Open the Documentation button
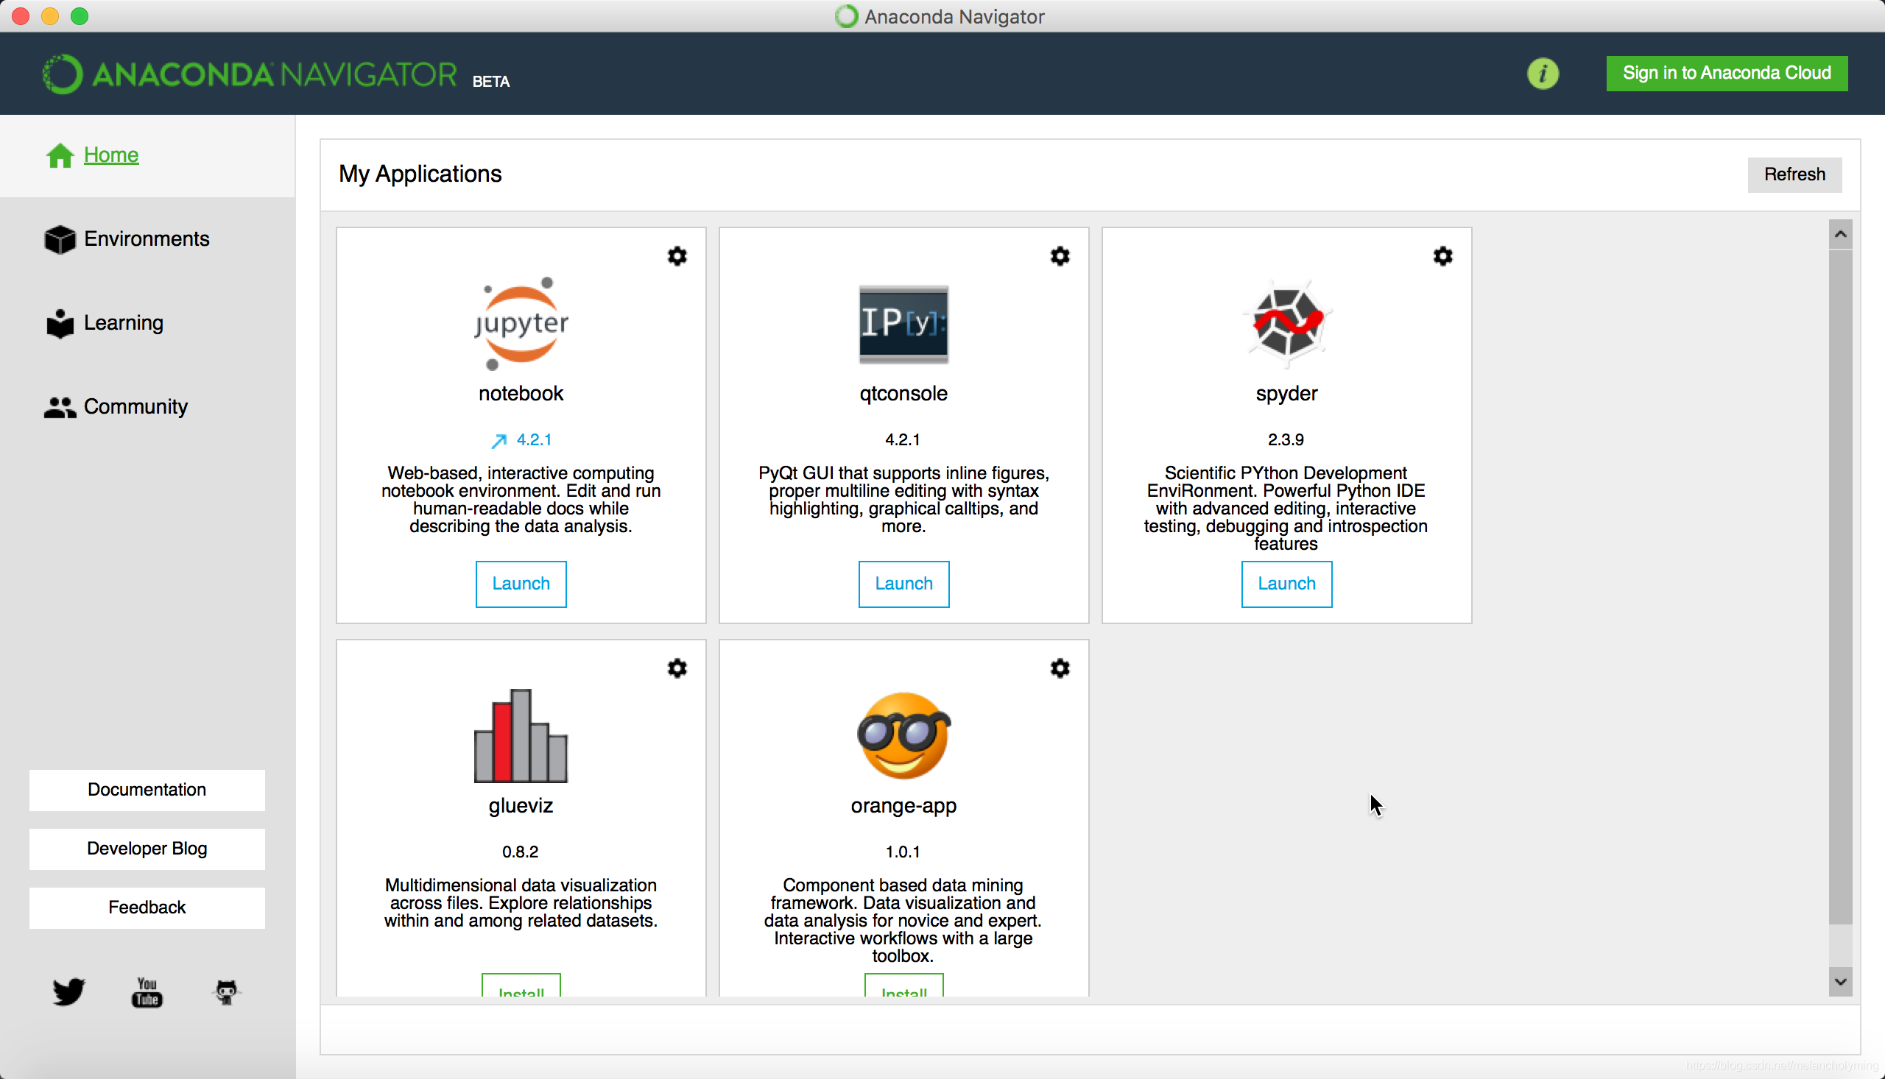This screenshot has width=1885, height=1079. [x=147, y=789]
